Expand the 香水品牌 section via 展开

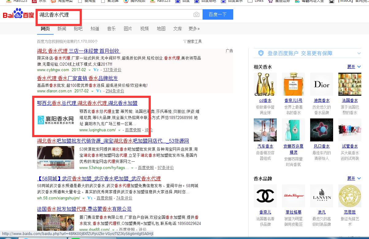(x=354, y=179)
